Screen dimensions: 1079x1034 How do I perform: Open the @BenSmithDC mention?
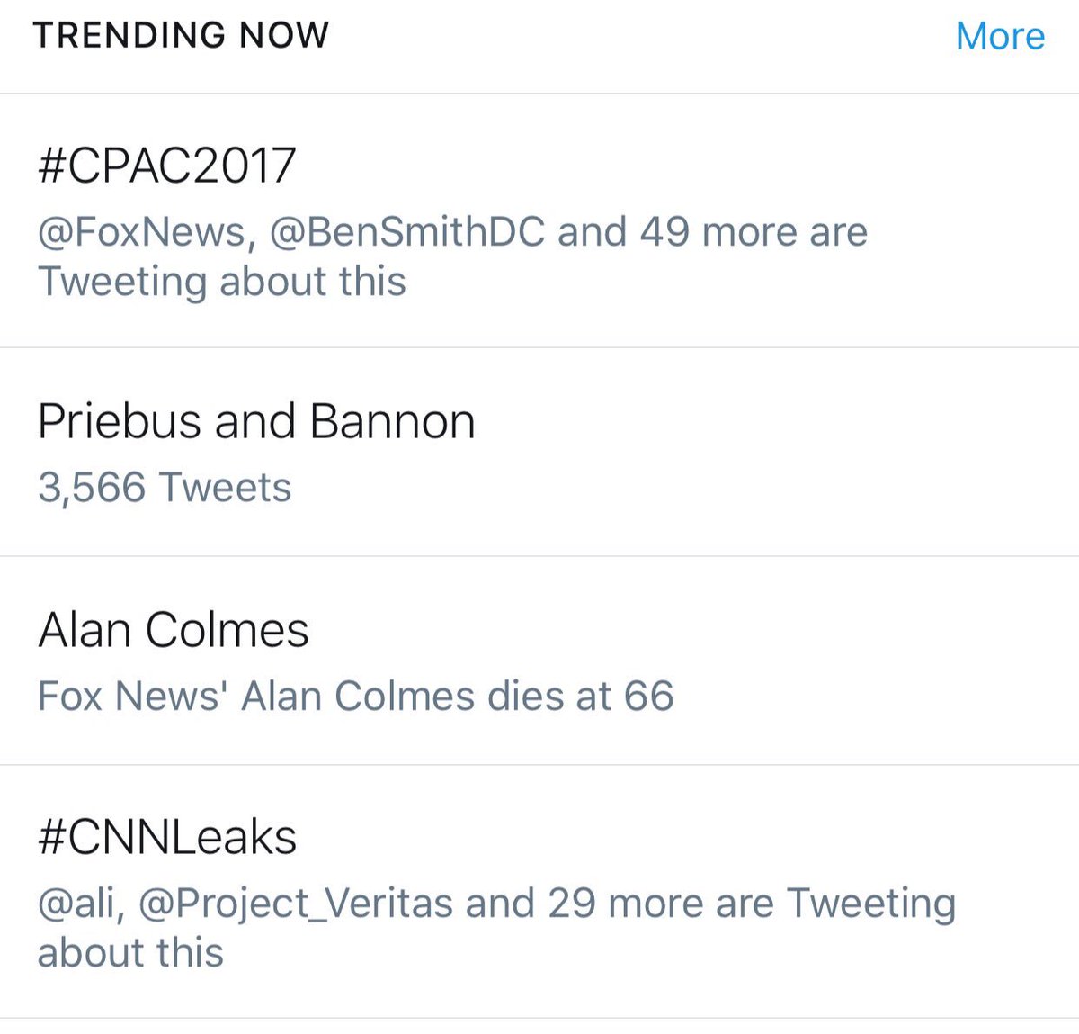click(x=407, y=232)
